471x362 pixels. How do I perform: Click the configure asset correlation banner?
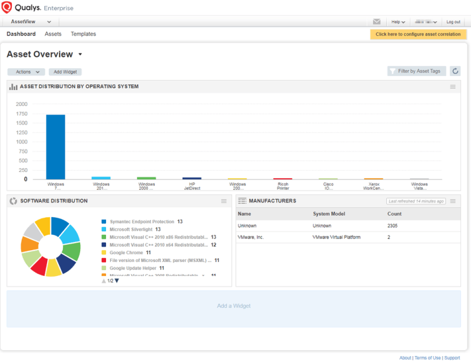coord(418,34)
